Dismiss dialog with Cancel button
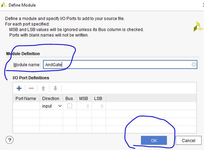The width and height of the screenshot is (204, 150). click(188, 140)
